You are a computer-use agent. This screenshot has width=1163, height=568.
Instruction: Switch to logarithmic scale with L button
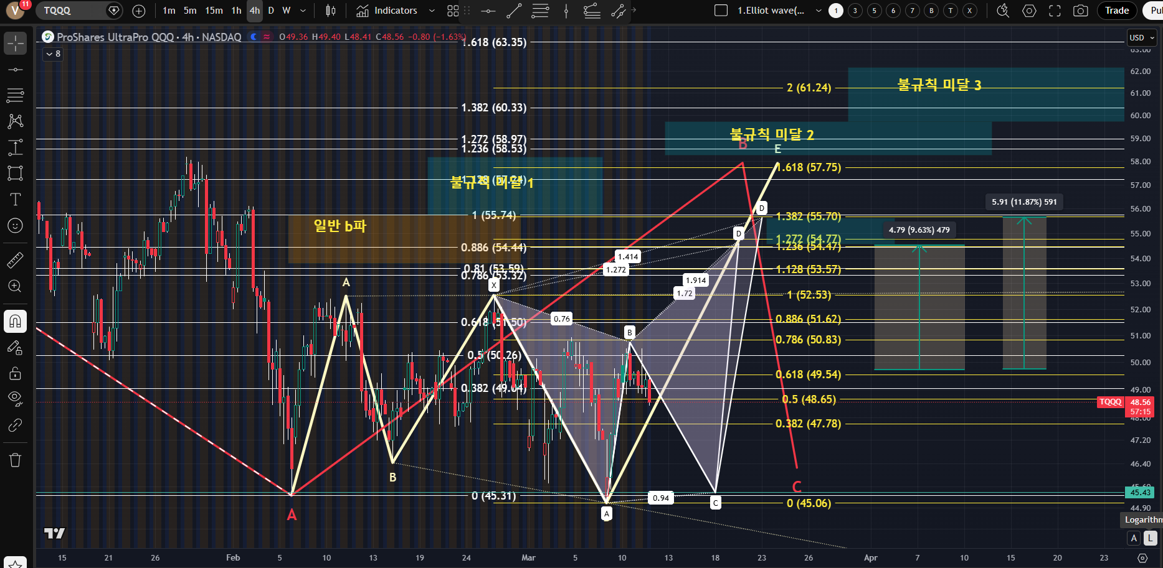[x=1150, y=538]
